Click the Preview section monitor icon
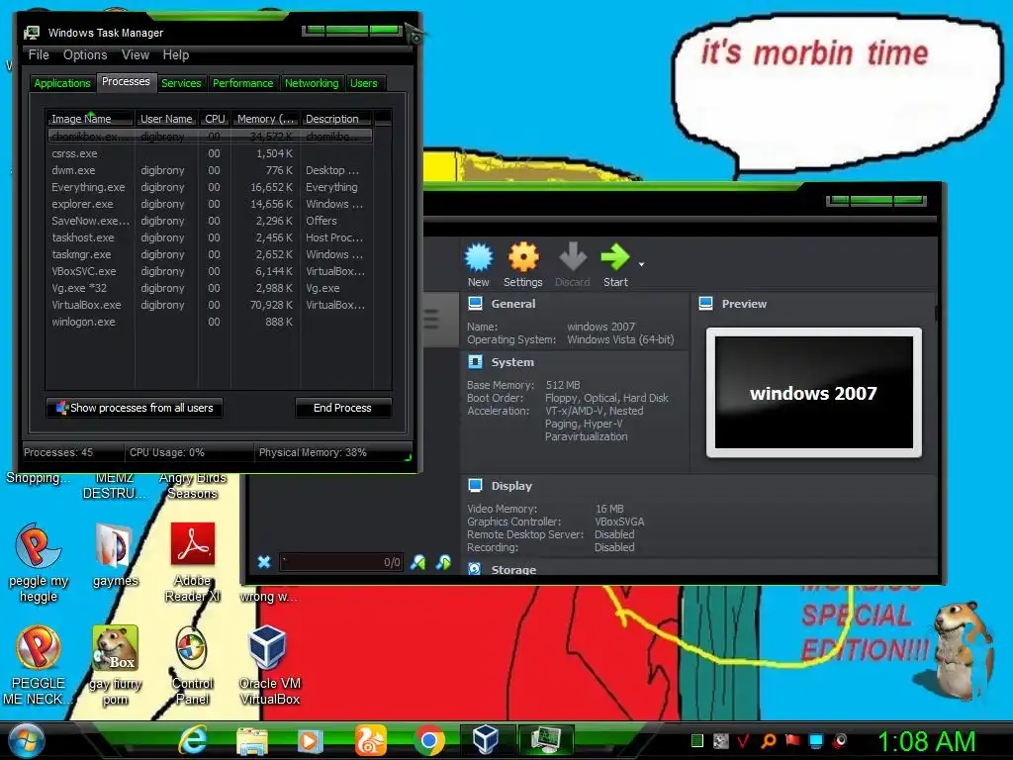The width and height of the screenshot is (1013, 760). [706, 303]
